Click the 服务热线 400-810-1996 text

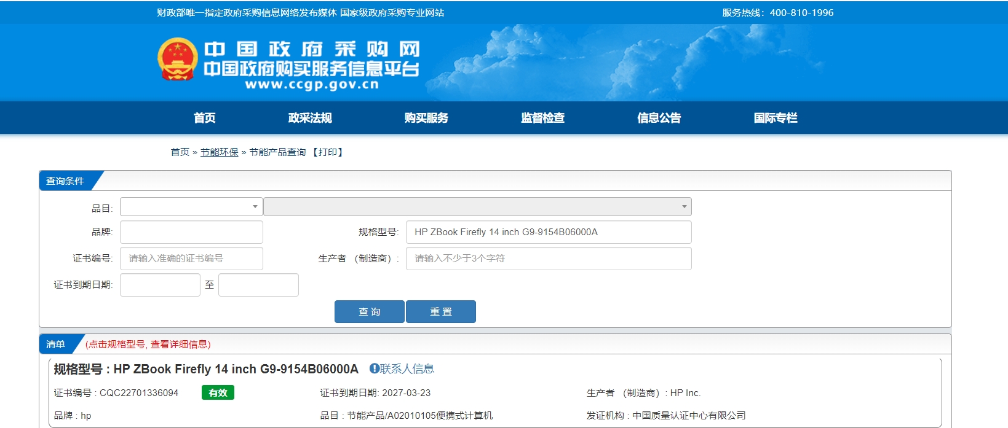(778, 12)
